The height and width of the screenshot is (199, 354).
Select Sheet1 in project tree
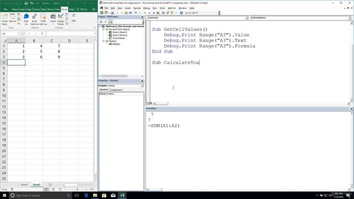(x=119, y=32)
